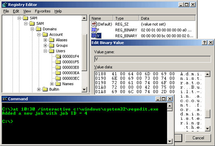Sort values by the Name column header
This screenshot has height=146, width=215.
(x=101, y=18)
